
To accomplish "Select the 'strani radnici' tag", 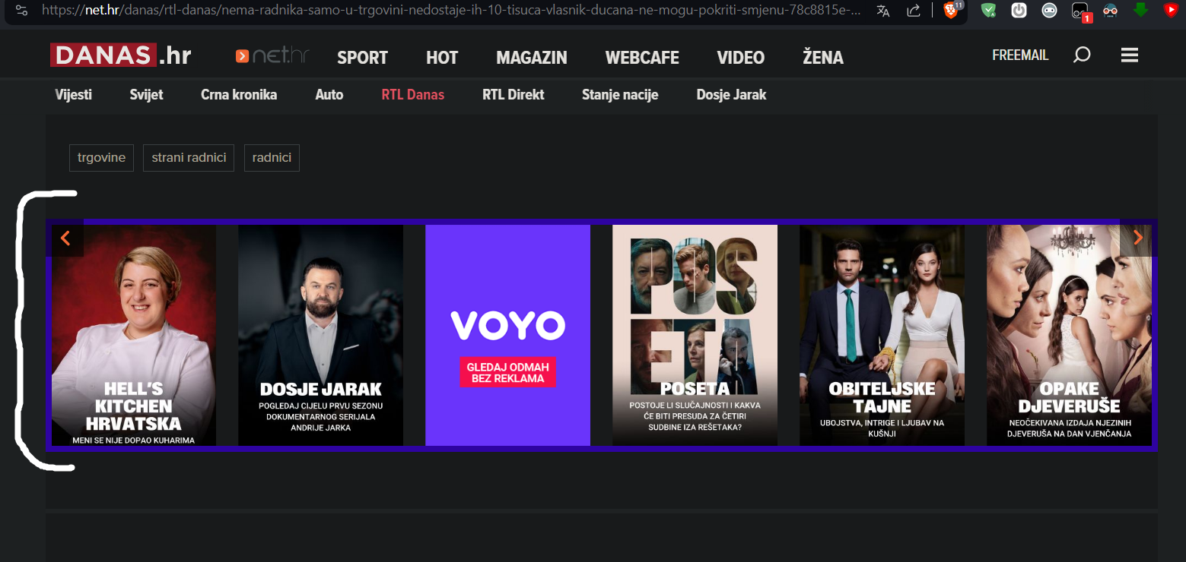I will [189, 158].
